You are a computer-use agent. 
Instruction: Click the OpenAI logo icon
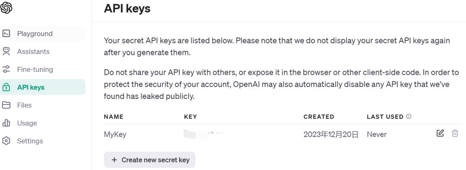click(x=6, y=8)
